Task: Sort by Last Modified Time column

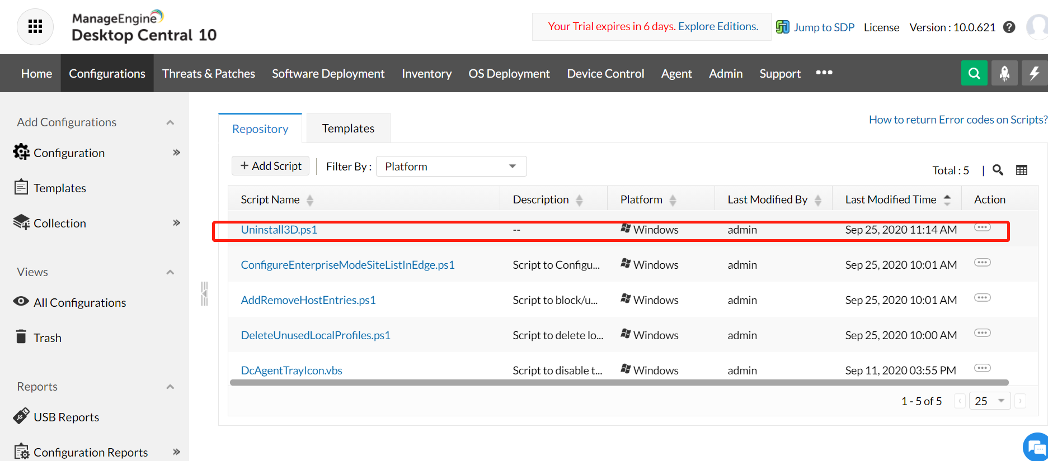Action: click(x=947, y=200)
